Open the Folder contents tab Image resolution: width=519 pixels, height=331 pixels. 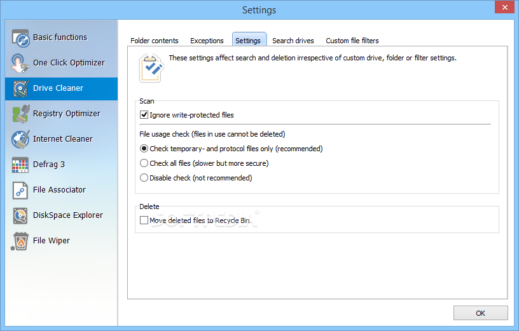[155, 41]
